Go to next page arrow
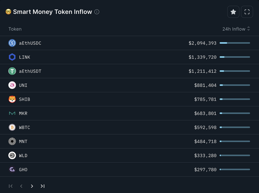Image resolution: width=259 pixels, height=193 pixels. click(x=32, y=186)
